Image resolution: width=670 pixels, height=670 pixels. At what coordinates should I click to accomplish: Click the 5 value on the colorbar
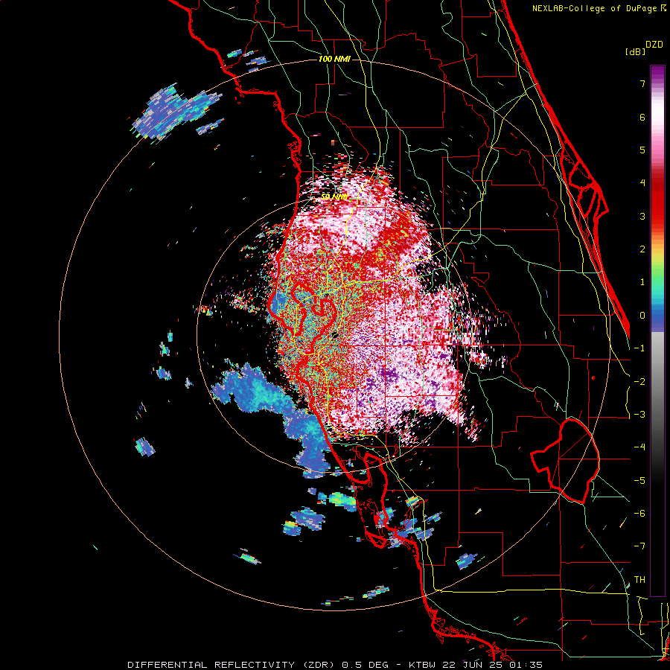point(642,150)
